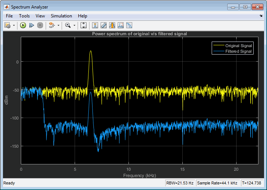Viewport: 267px width, 190px height.
Task: Click the highlight Simulink block icon
Action: [x=51, y=25]
